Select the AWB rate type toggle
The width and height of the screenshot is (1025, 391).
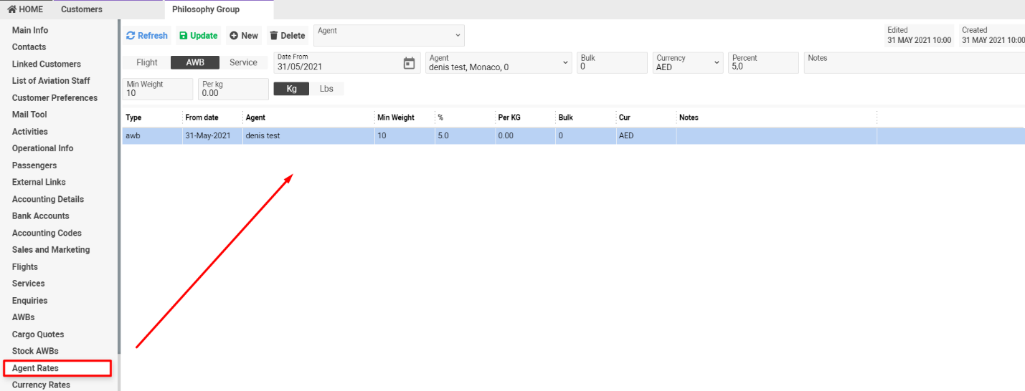(195, 62)
